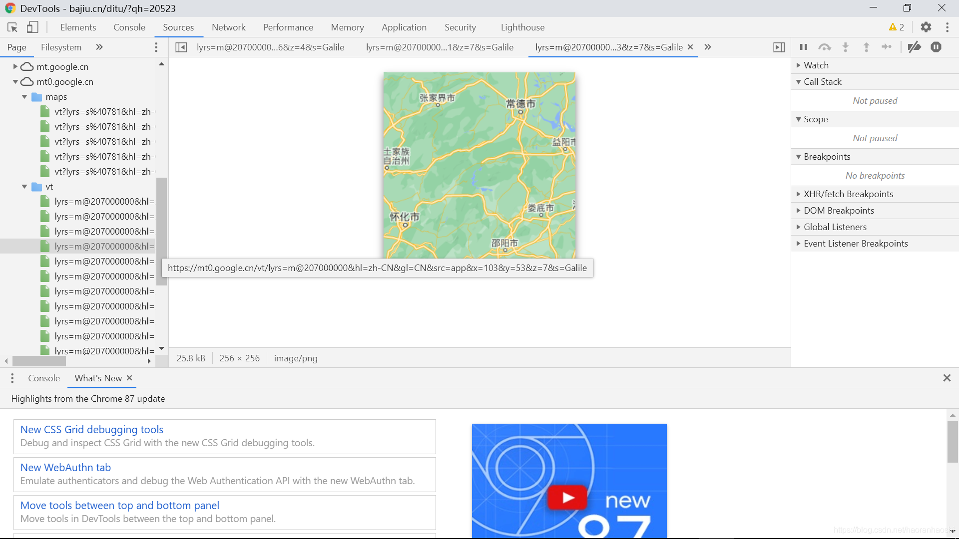
Task: Toggle the Deactivate breakpoints icon
Action: pos(916,47)
